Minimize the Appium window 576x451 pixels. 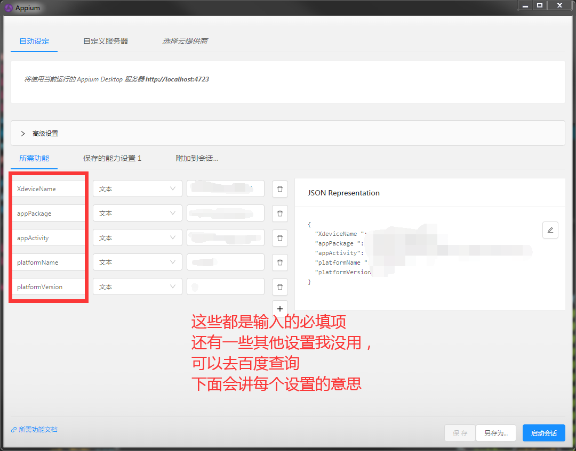(525, 6)
